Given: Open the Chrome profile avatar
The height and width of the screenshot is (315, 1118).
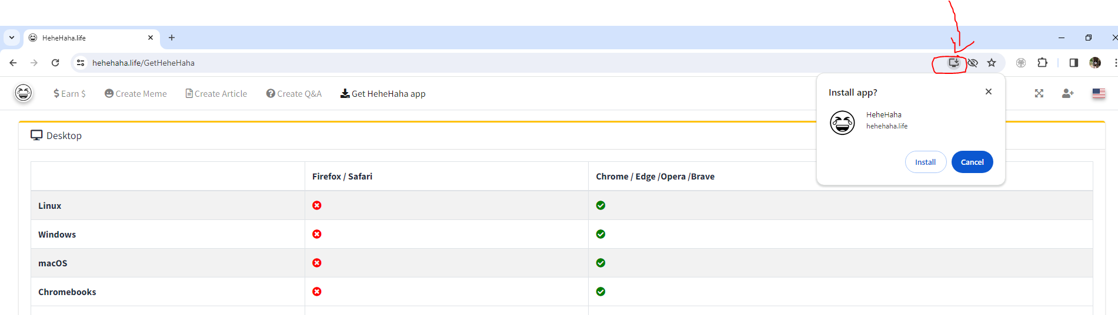Looking at the screenshot, I should coord(1094,63).
